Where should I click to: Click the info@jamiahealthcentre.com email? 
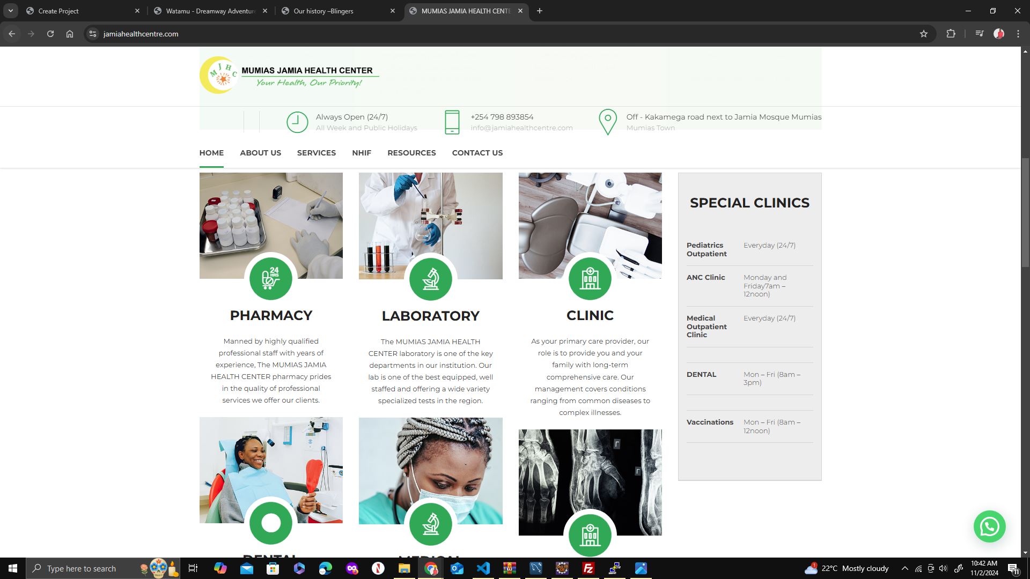(x=521, y=128)
